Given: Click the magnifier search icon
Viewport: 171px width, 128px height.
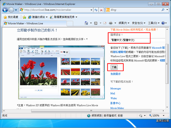Looking at the screenshot, I should click(x=163, y=10).
